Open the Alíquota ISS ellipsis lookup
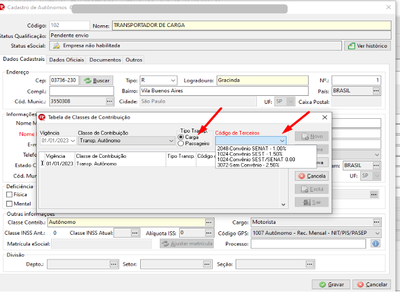Image resolution: width=400 pixels, height=295 pixels. tap(209, 233)
